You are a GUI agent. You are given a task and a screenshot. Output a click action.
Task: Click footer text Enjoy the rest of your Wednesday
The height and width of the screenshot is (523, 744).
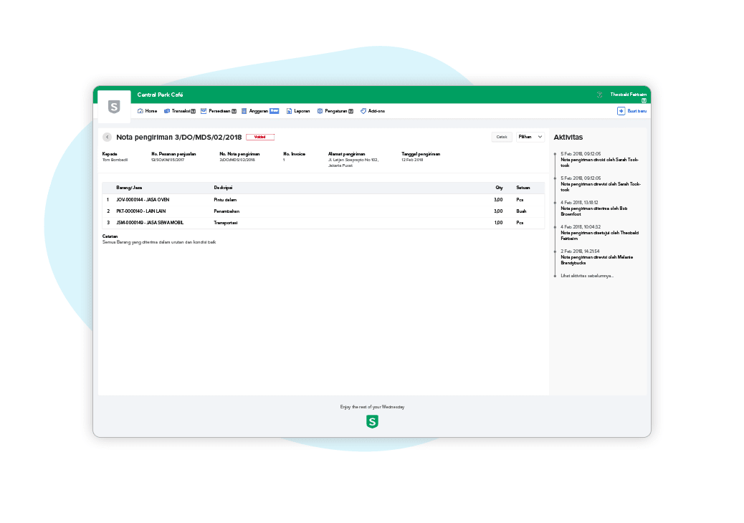point(372,407)
